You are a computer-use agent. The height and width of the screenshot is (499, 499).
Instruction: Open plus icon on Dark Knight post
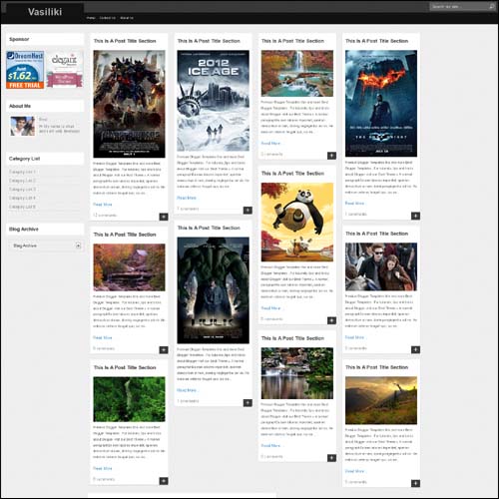(415, 216)
